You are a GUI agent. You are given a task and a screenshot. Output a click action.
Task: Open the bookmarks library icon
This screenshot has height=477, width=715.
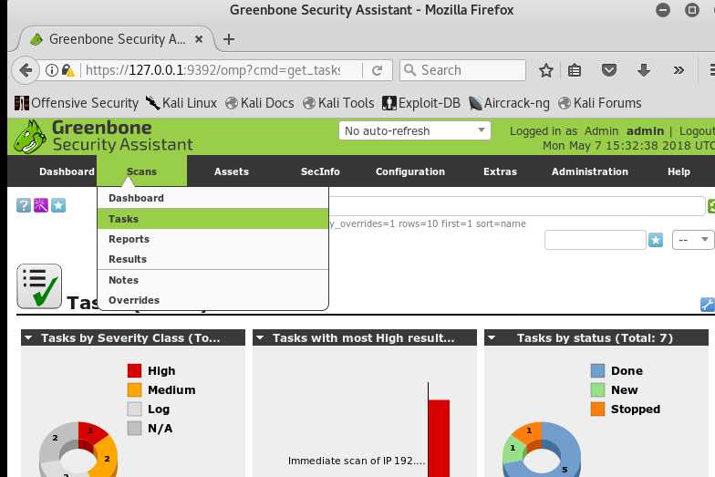[x=575, y=70]
